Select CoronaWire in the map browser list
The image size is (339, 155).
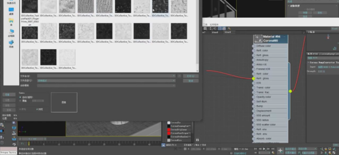point(179,140)
